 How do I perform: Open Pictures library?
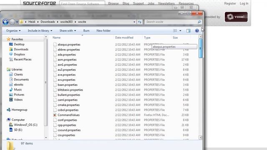[x=19, y=95]
